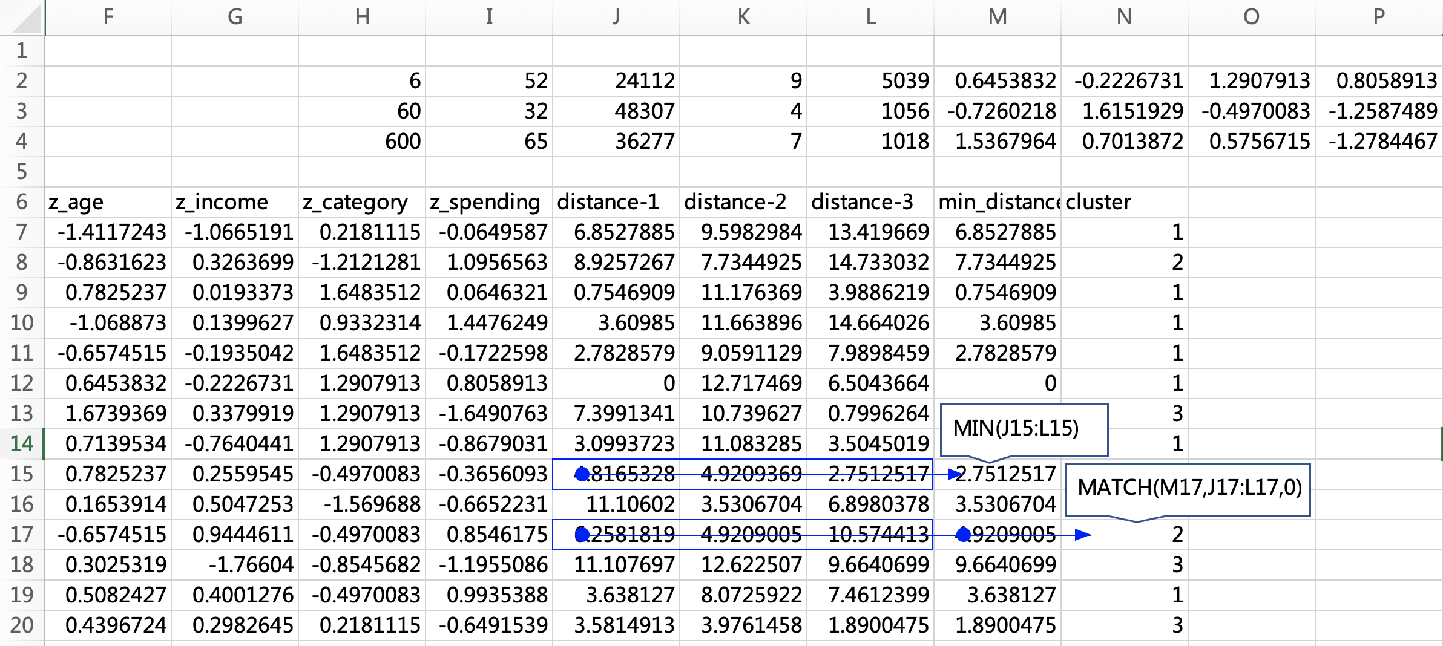Select the cell containing 36277
Viewport: 1443px width, 646px height.
point(616,142)
